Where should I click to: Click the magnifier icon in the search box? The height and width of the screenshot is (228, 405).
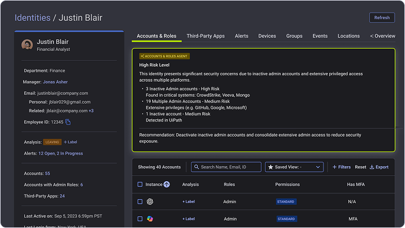(x=197, y=167)
